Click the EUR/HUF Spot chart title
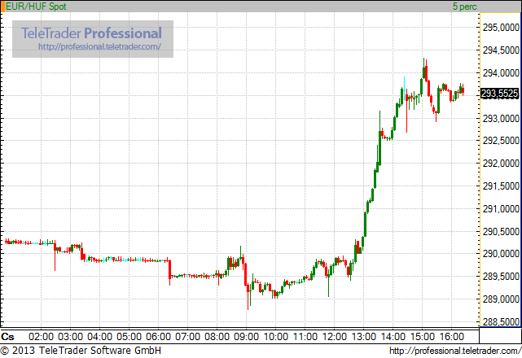This screenshot has width=522, height=358. [36, 7]
